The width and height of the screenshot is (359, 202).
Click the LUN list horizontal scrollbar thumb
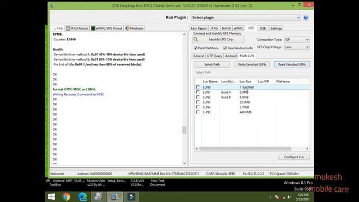pos(245,149)
